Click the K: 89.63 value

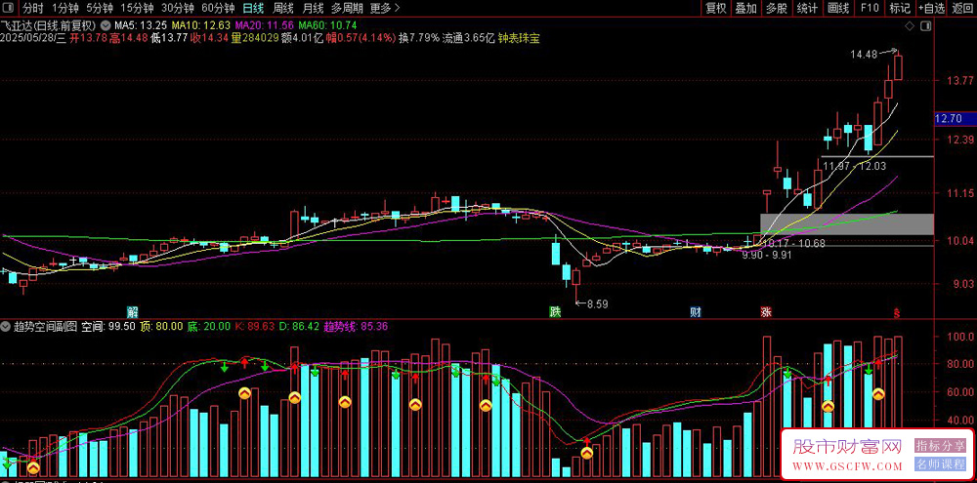click(254, 326)
